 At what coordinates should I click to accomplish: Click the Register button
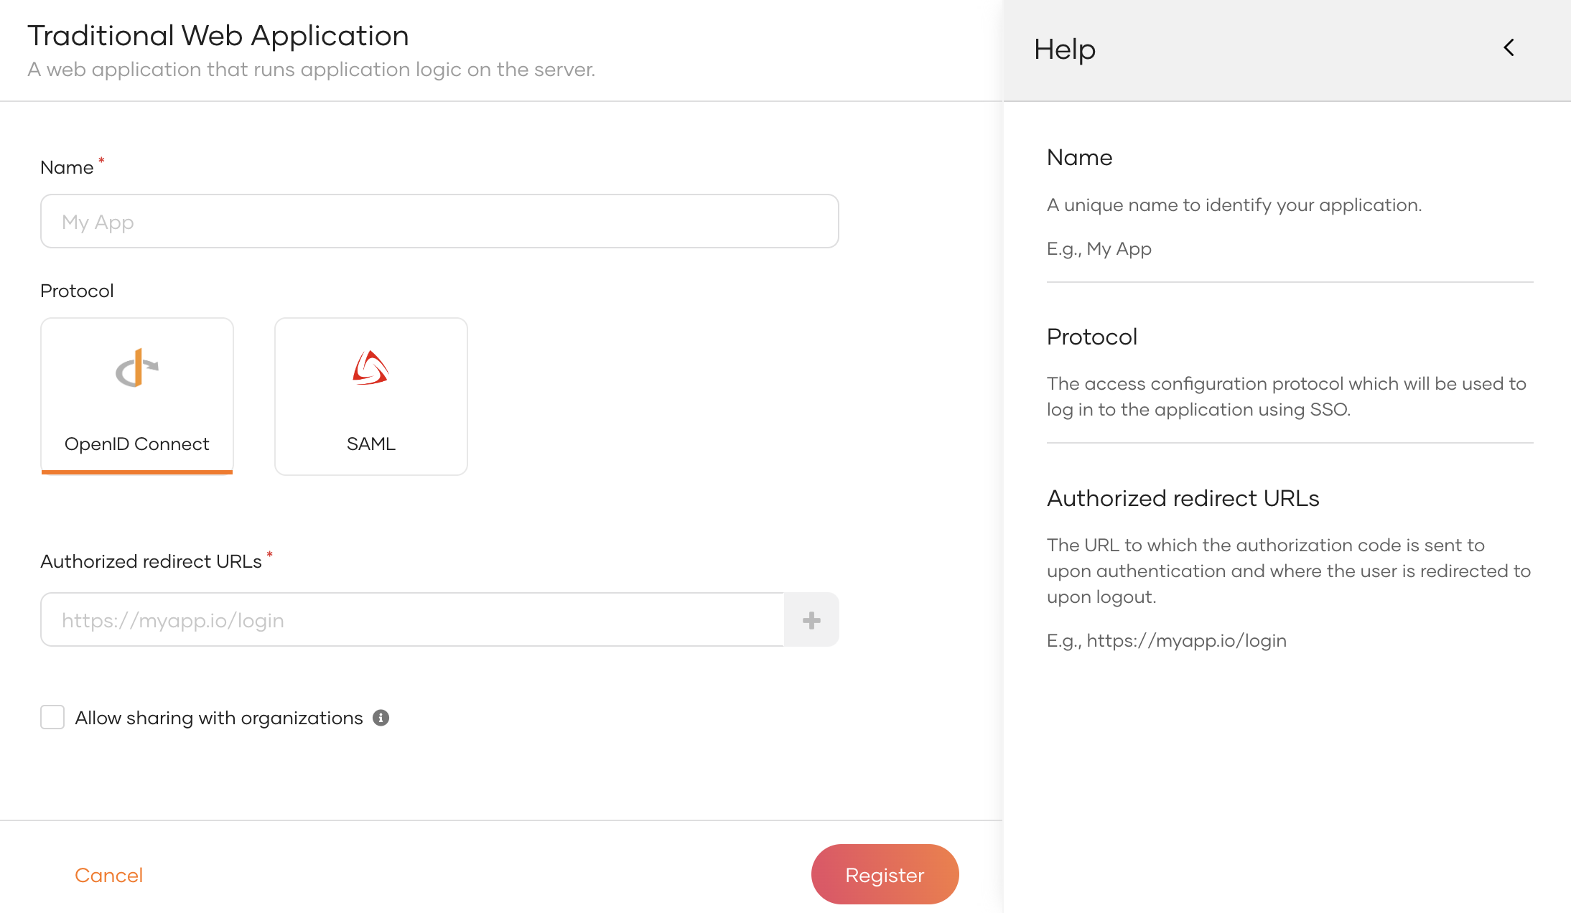[x=885, y=874]
